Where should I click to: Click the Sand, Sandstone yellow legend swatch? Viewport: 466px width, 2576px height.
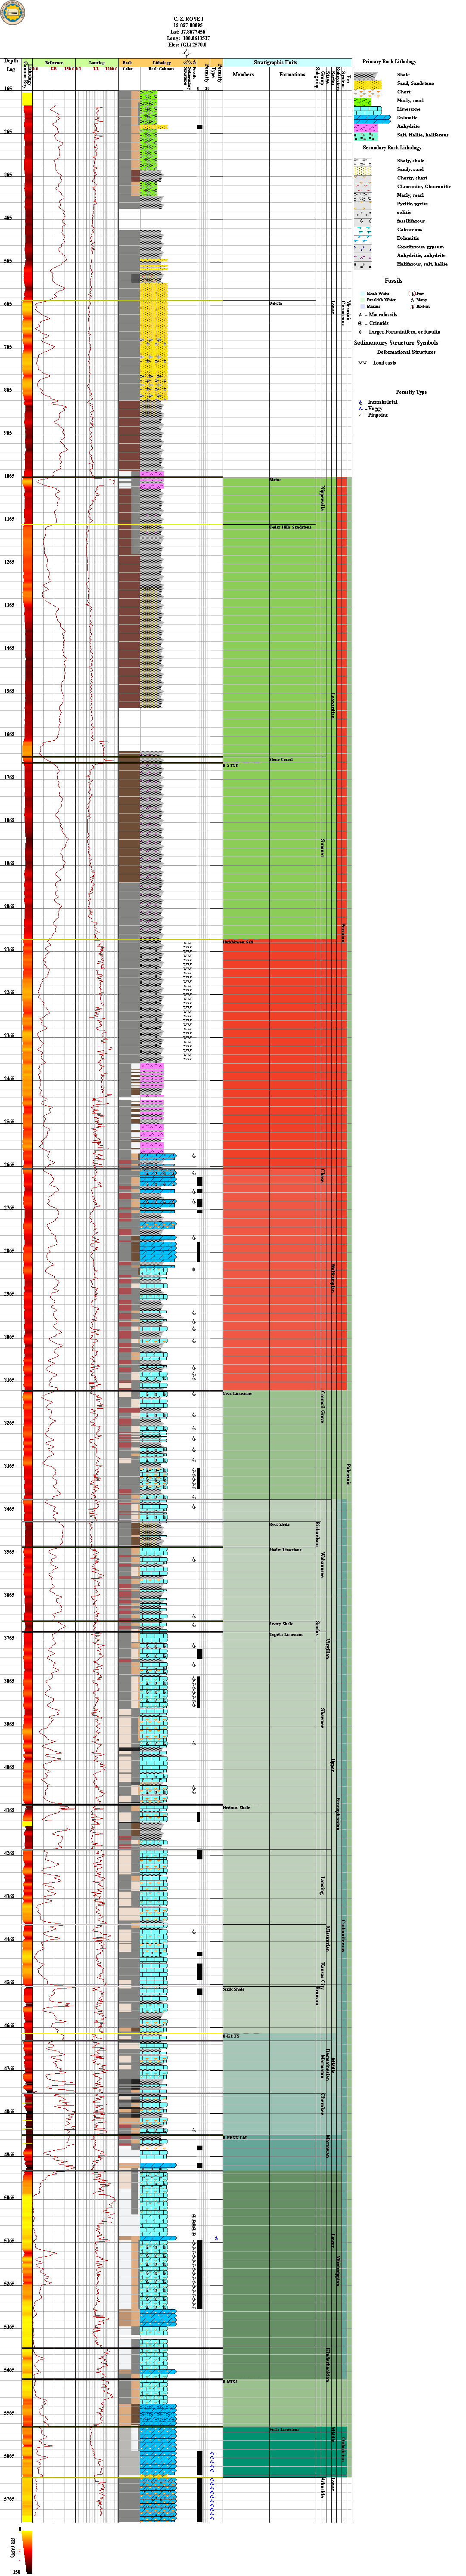point(368,84)
